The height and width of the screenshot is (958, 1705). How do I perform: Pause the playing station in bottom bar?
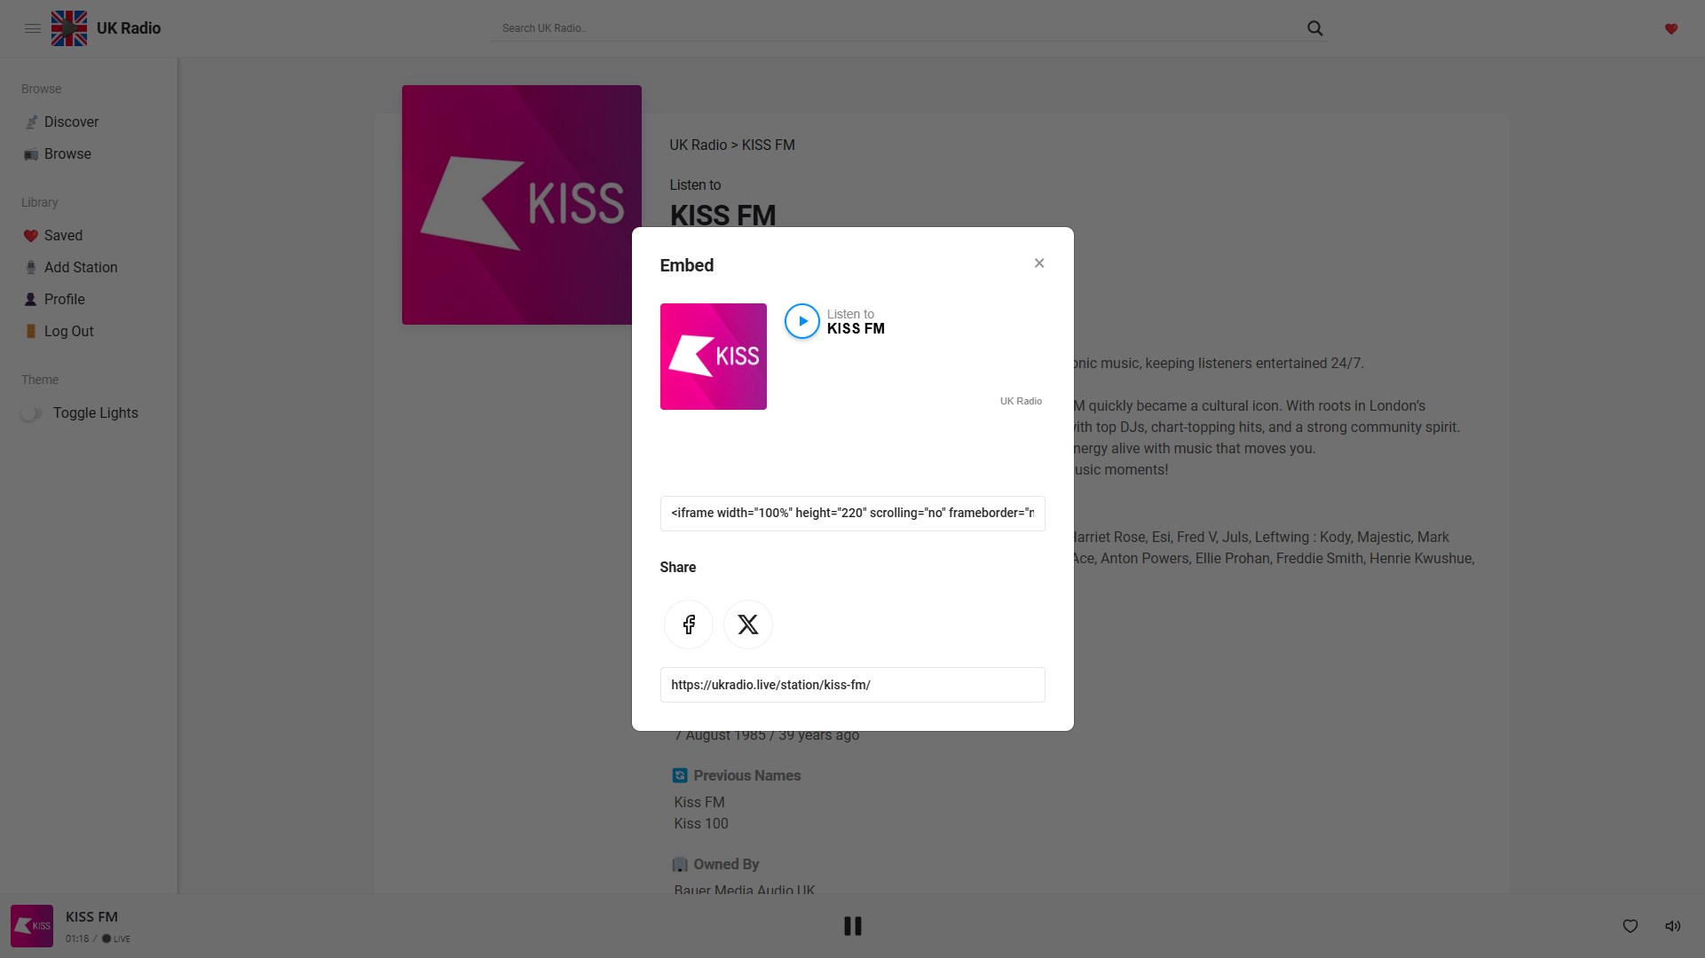[852, 926]
